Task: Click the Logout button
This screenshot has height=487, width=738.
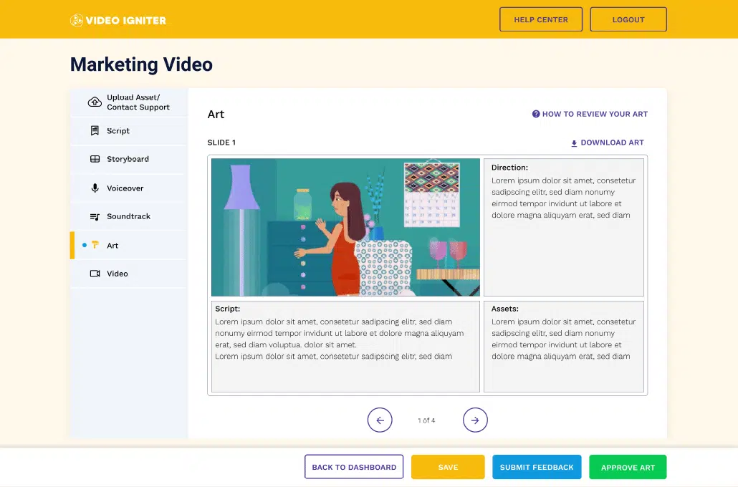Action: (x=628, y=19)
